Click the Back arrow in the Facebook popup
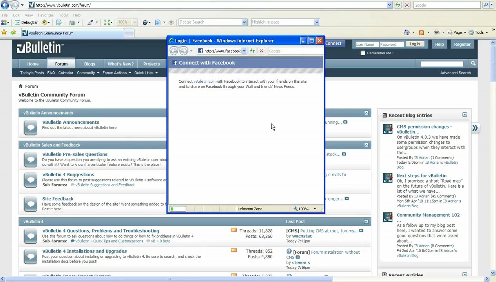Image resolution: width=496 pixels, height=282 pixels. tap(174, 51)
